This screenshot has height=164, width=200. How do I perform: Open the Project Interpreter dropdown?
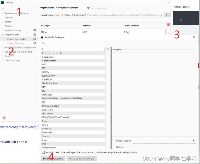pos(161,15)
